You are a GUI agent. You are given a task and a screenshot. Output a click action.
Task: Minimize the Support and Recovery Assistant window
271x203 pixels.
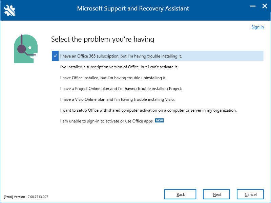point(253,6)
